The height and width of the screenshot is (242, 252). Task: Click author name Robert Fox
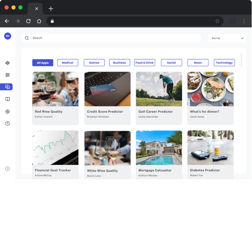(x=196, y=175)
